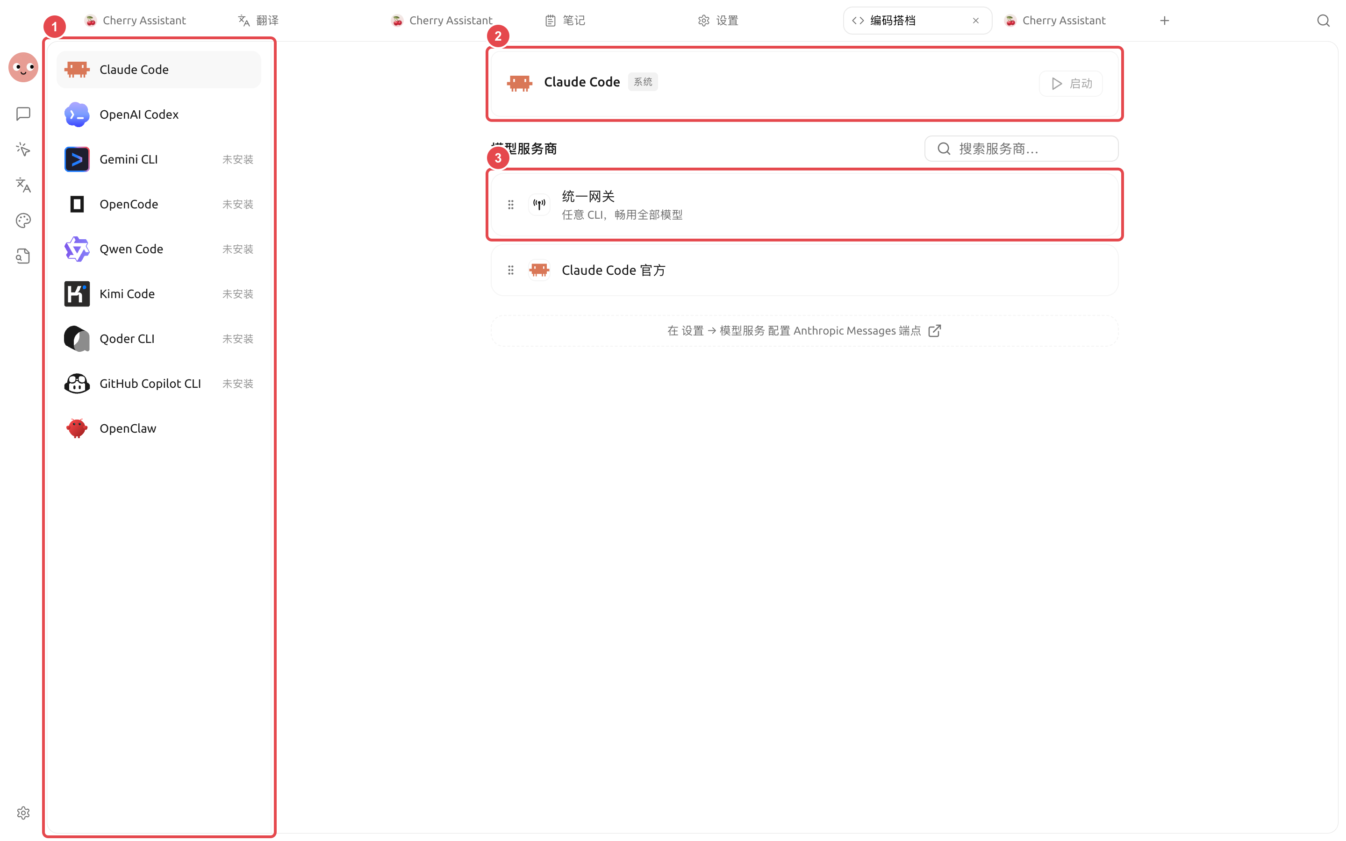Click the Qoder CLI logo icon
Screen dimensions: 1346x841
[x=77, y=339]
